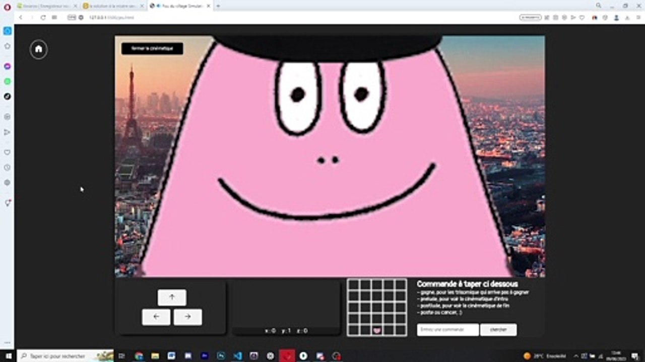
Task: Submit the command with the 'chercher' button
Action: point(498,330)
